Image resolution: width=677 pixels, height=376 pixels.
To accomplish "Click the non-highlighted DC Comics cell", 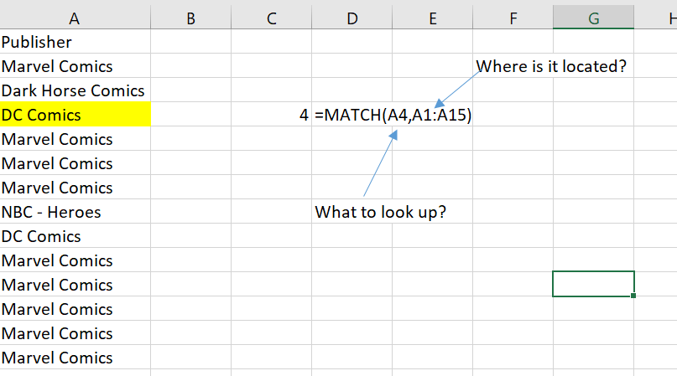I will pyautogui.click(x=76, y=236).
